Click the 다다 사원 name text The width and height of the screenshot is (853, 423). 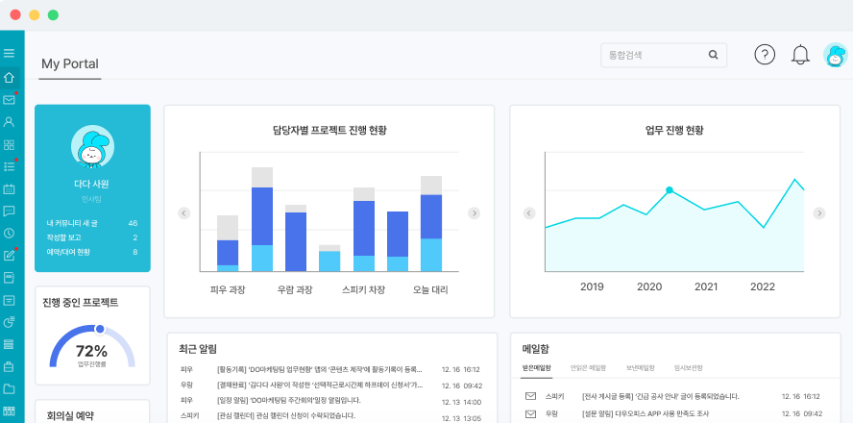(x=92, y=184)
